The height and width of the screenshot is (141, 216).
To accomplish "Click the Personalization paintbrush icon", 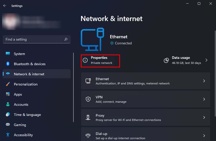I will tap(8, 84).
